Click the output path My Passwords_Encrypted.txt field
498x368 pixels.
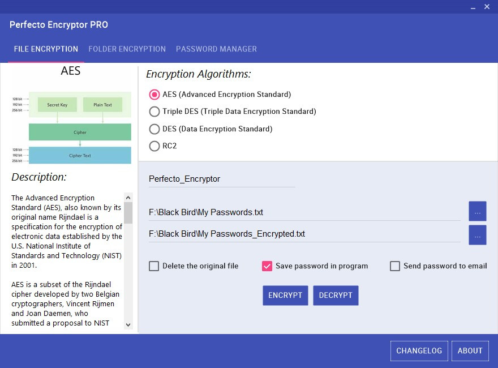pyautogui.click(x=304, y=234)
